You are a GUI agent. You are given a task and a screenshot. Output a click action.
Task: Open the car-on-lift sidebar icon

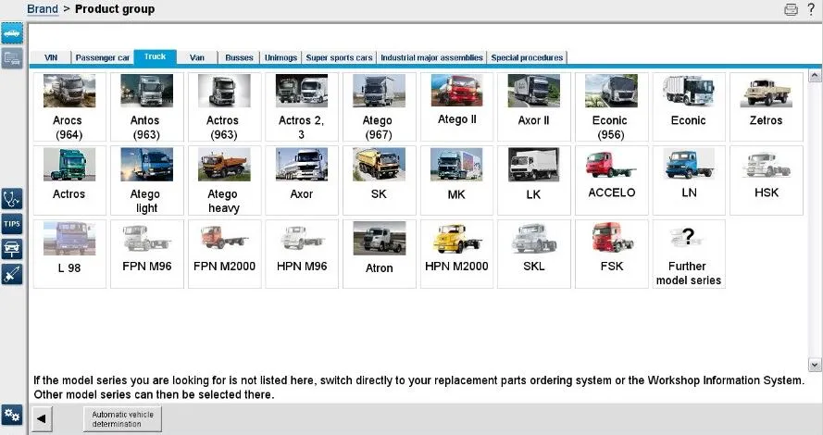(11, 249)
